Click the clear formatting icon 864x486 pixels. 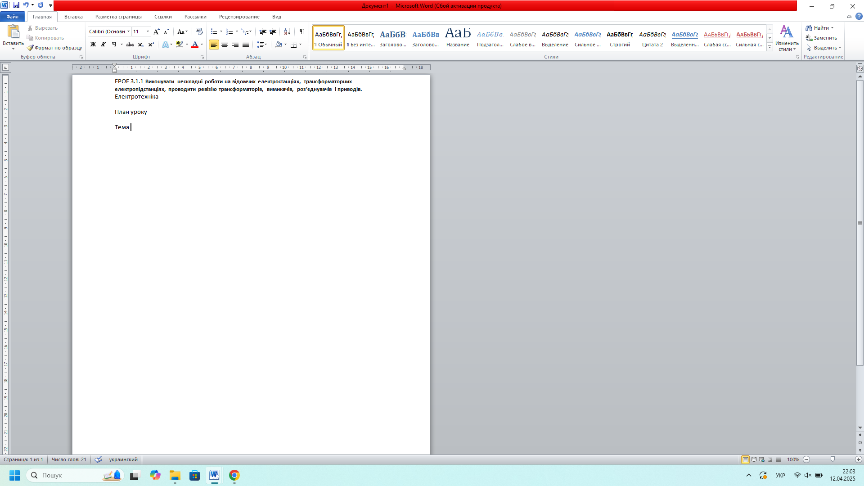coord(199,31)
